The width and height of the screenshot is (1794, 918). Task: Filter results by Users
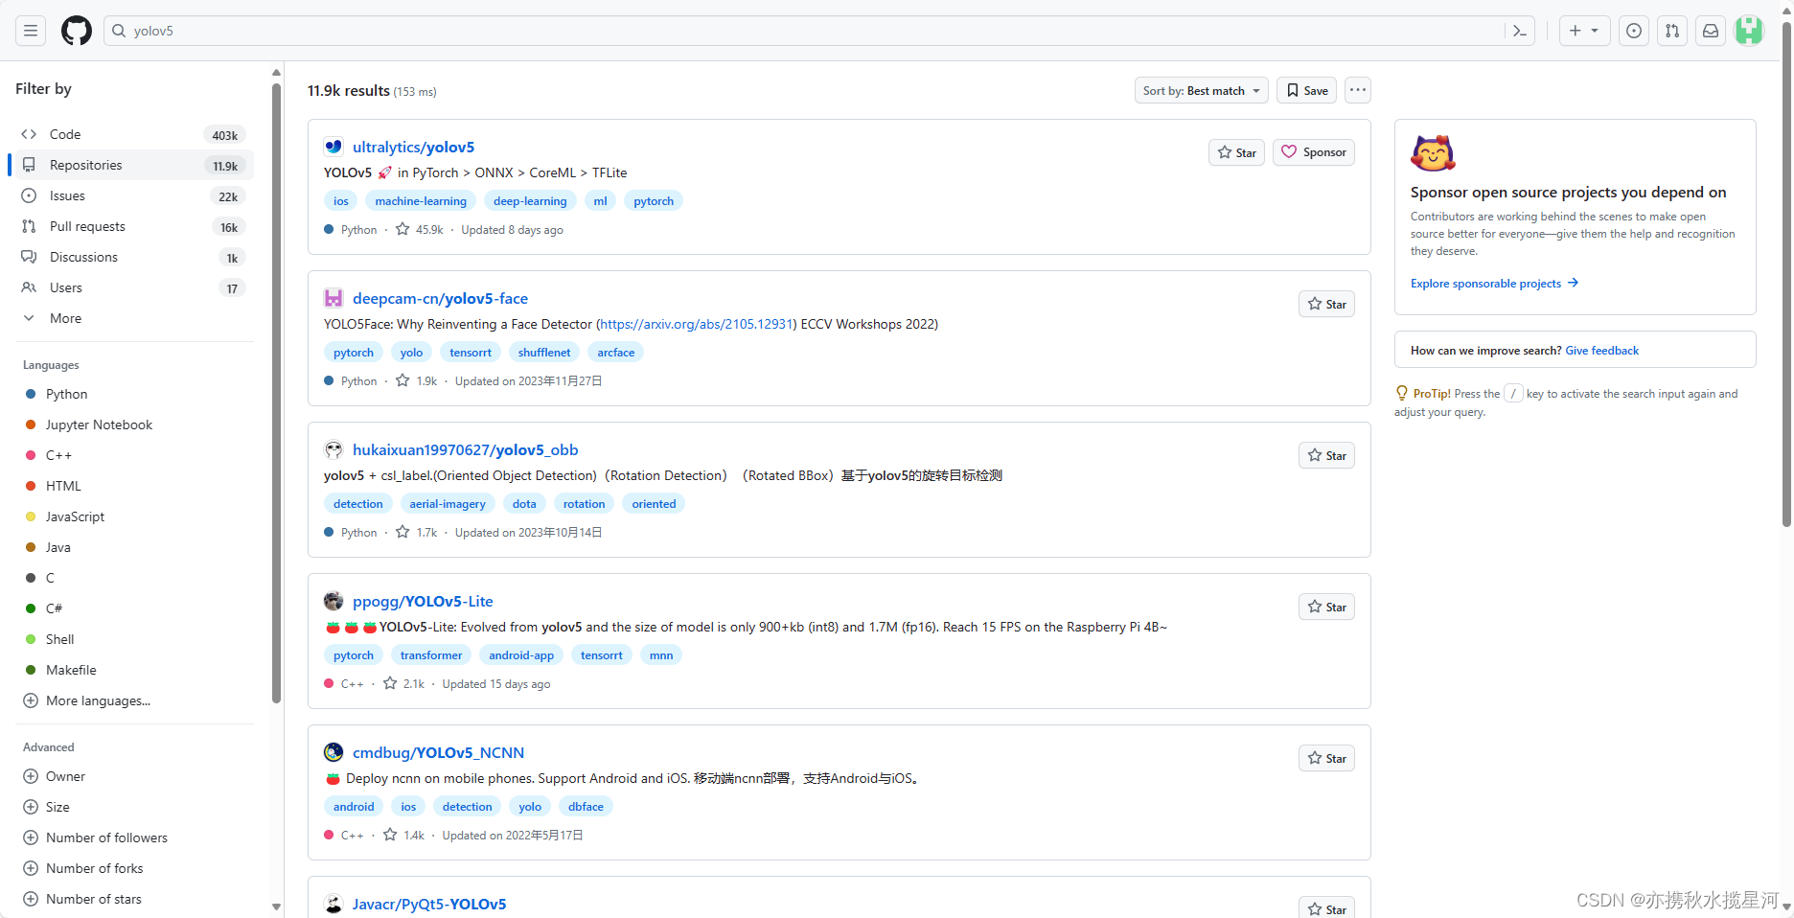tap(134, 287)
